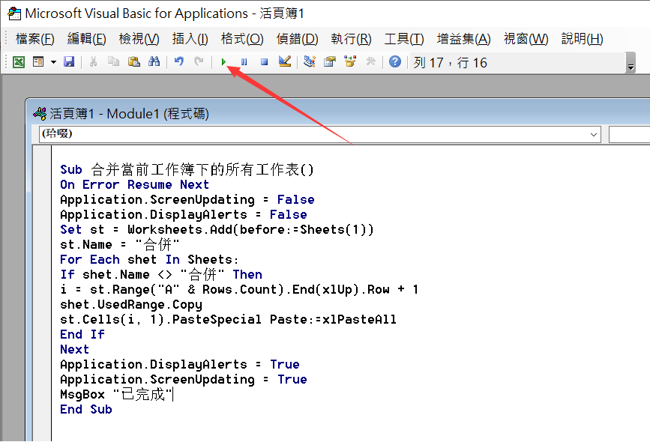650x442 pixels.
Task: Open the Object Browser icon
Action: click(350, 62)
